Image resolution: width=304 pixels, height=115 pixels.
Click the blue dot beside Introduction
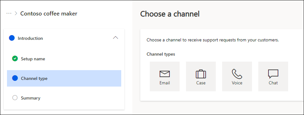[x=12, y=38]
